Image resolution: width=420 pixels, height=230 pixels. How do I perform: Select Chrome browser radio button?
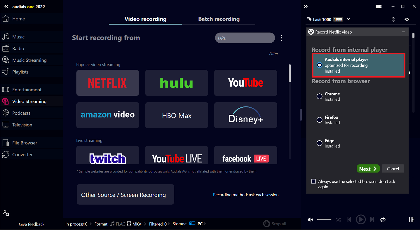[x=319, y=97]
